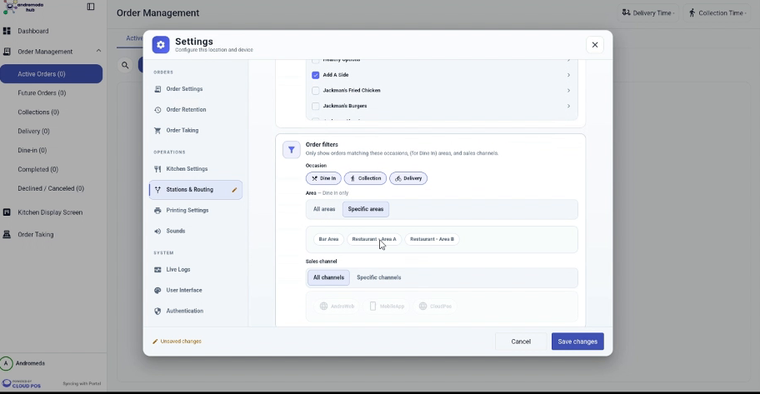The width and height of the screenshot is (760, 394).
Task: Open Sounds settings section
Action: tap(176, 232)
